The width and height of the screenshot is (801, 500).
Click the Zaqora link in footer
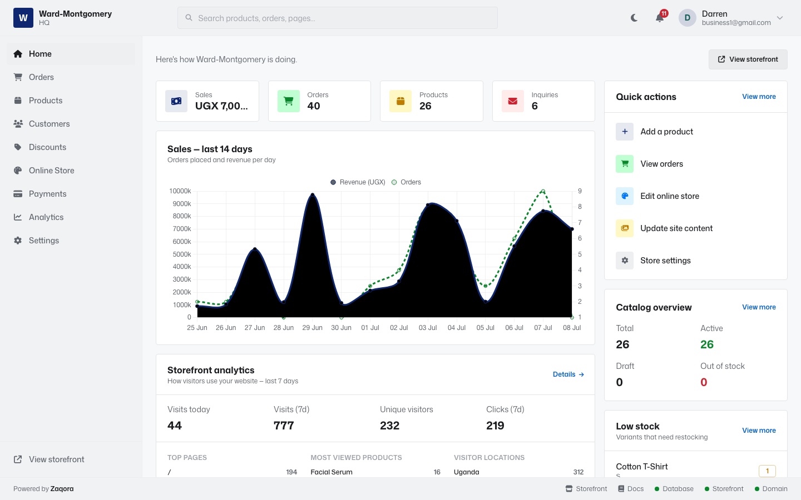(62, 489)
